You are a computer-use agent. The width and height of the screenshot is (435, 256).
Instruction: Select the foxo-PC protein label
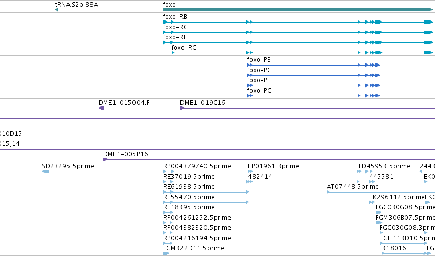point(259,70)
